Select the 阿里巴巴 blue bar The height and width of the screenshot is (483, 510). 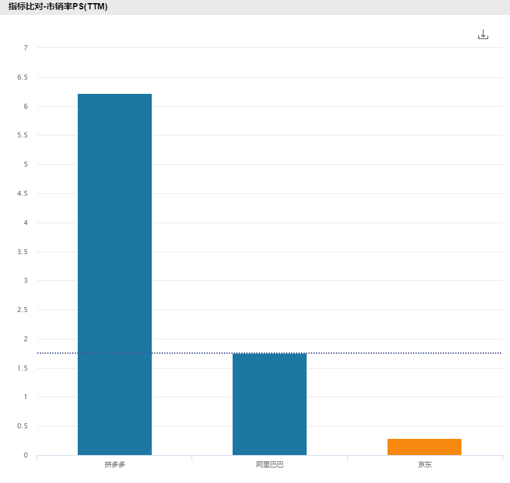tap(269, 404)
